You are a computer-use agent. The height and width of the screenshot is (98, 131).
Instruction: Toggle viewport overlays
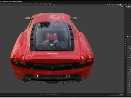pyautogui.click(x=113, y=5)
